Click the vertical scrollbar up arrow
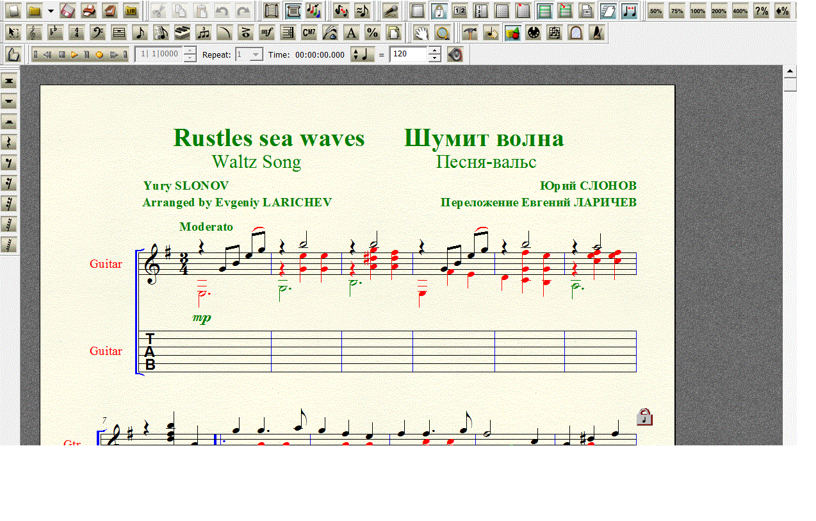 [x=790, y=72]
